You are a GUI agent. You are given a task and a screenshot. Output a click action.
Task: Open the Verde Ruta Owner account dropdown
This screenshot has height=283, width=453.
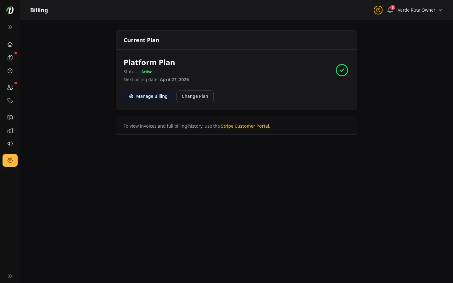(x=417, y=10)
